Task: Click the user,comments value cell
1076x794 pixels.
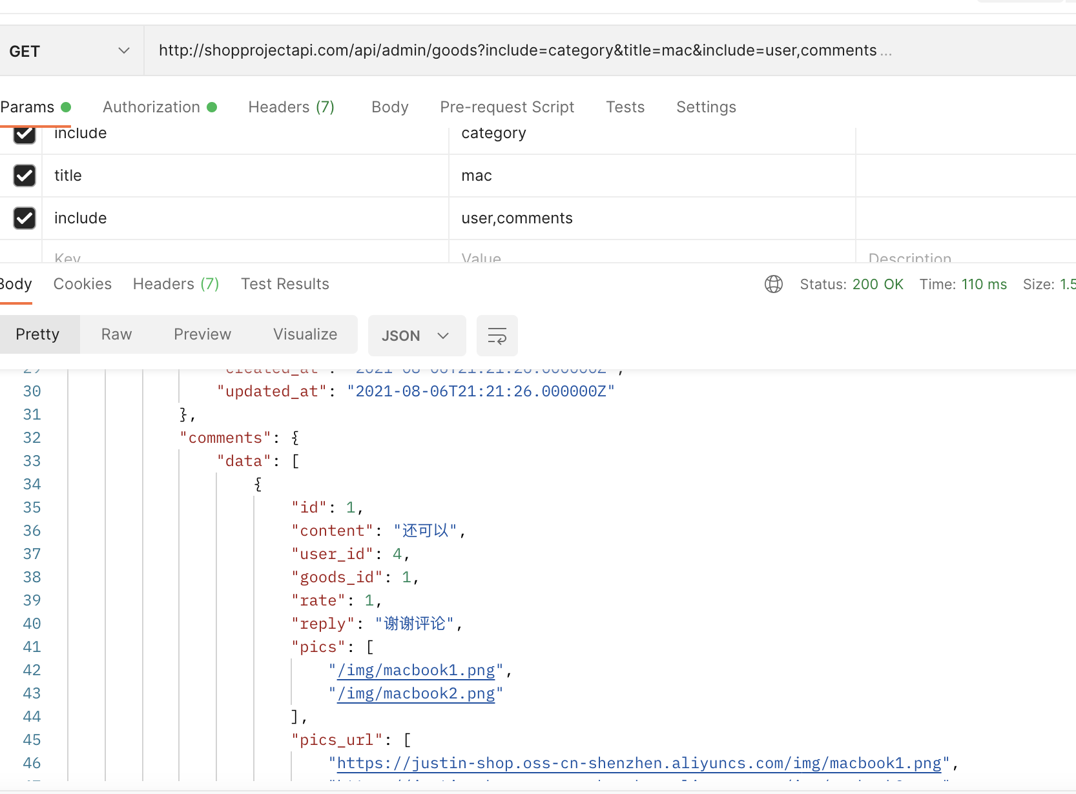Action: point(652,218)
